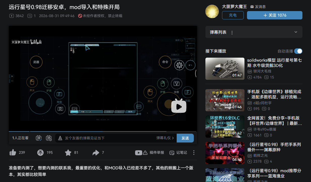Seek on the video progress bar
The width and height of the screenshot is (311, 182).
pos(103,131)
